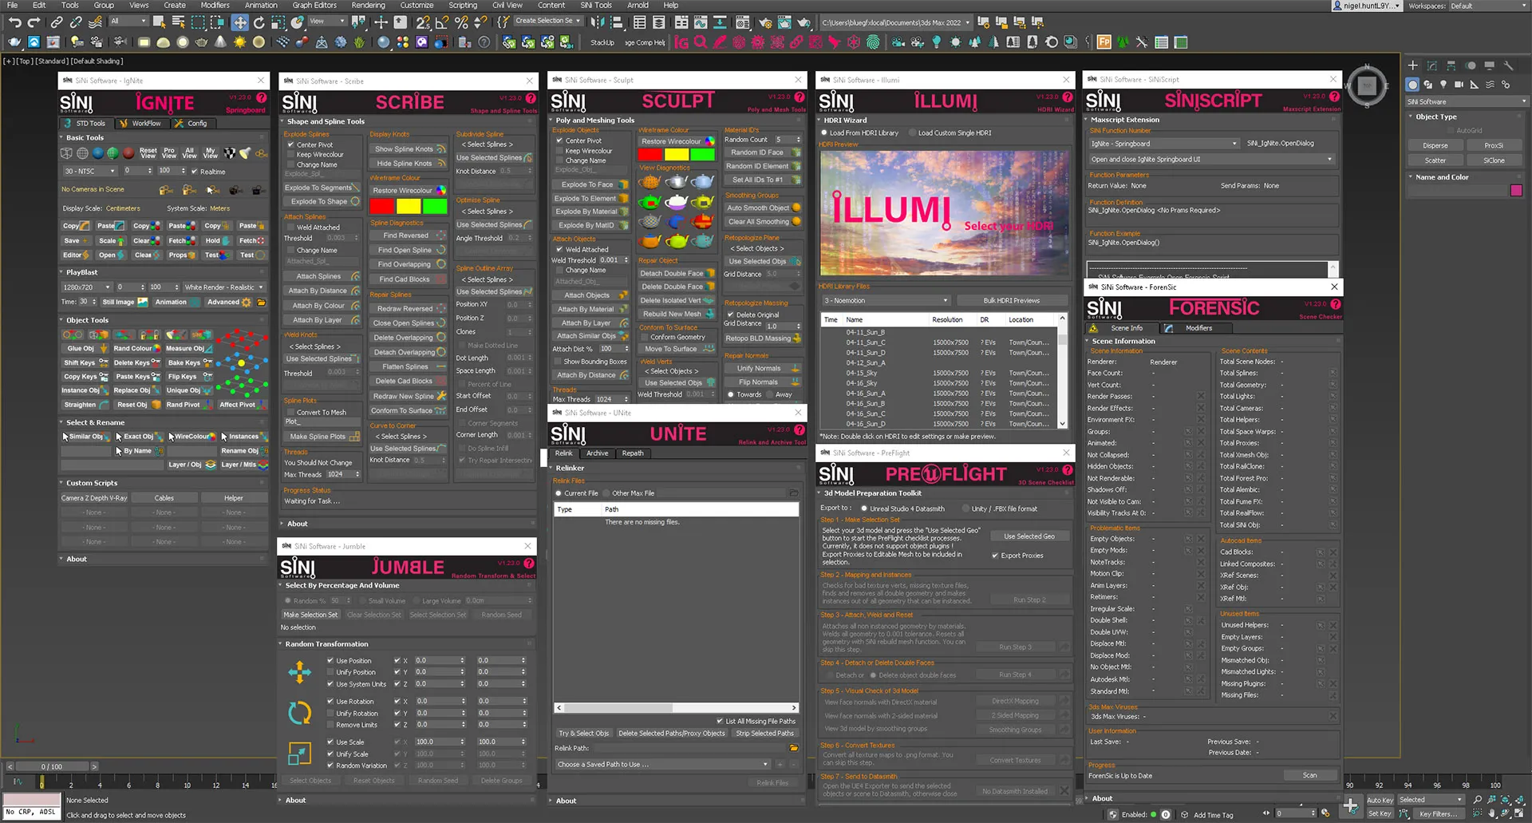The width and height of the screenshot is (1532, 823).
Task: Switch to the Modifiers tab in Forensic
Action: point(1198,328)
